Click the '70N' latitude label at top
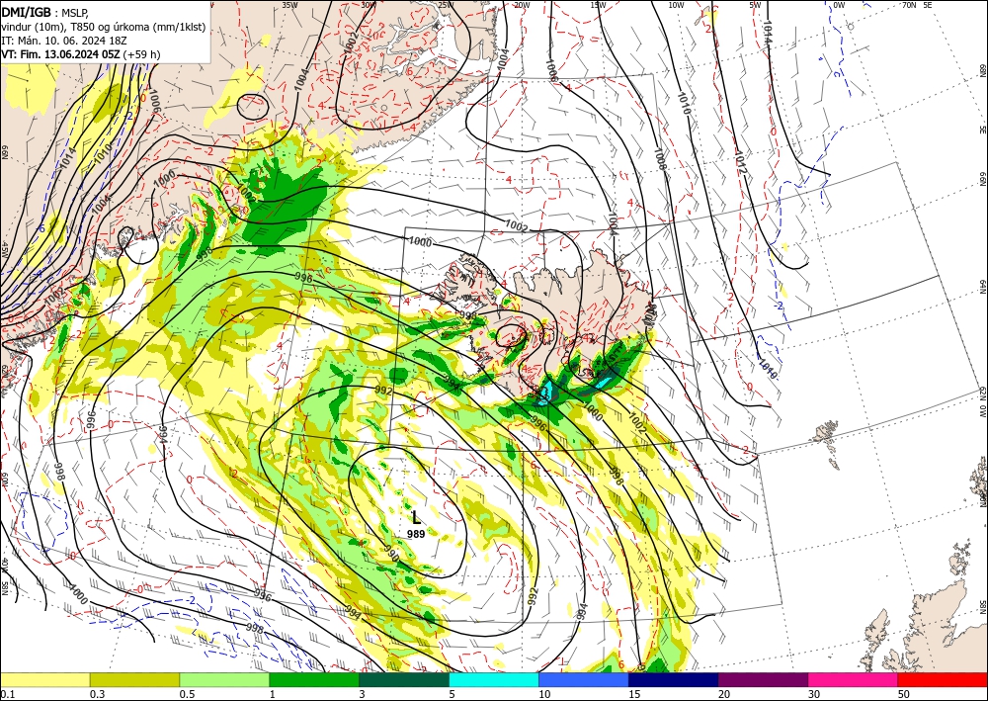Screen dimensions: 988x701 [909, 5]
